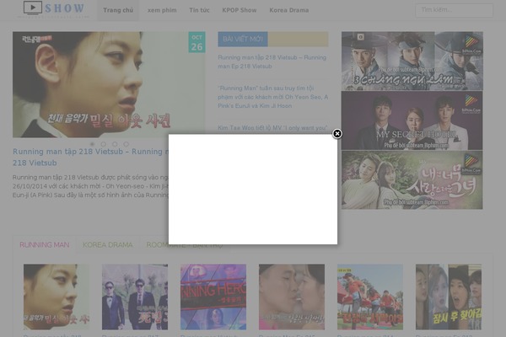Click the SHOW site logo
506x337 pixels.
(54, 8)
